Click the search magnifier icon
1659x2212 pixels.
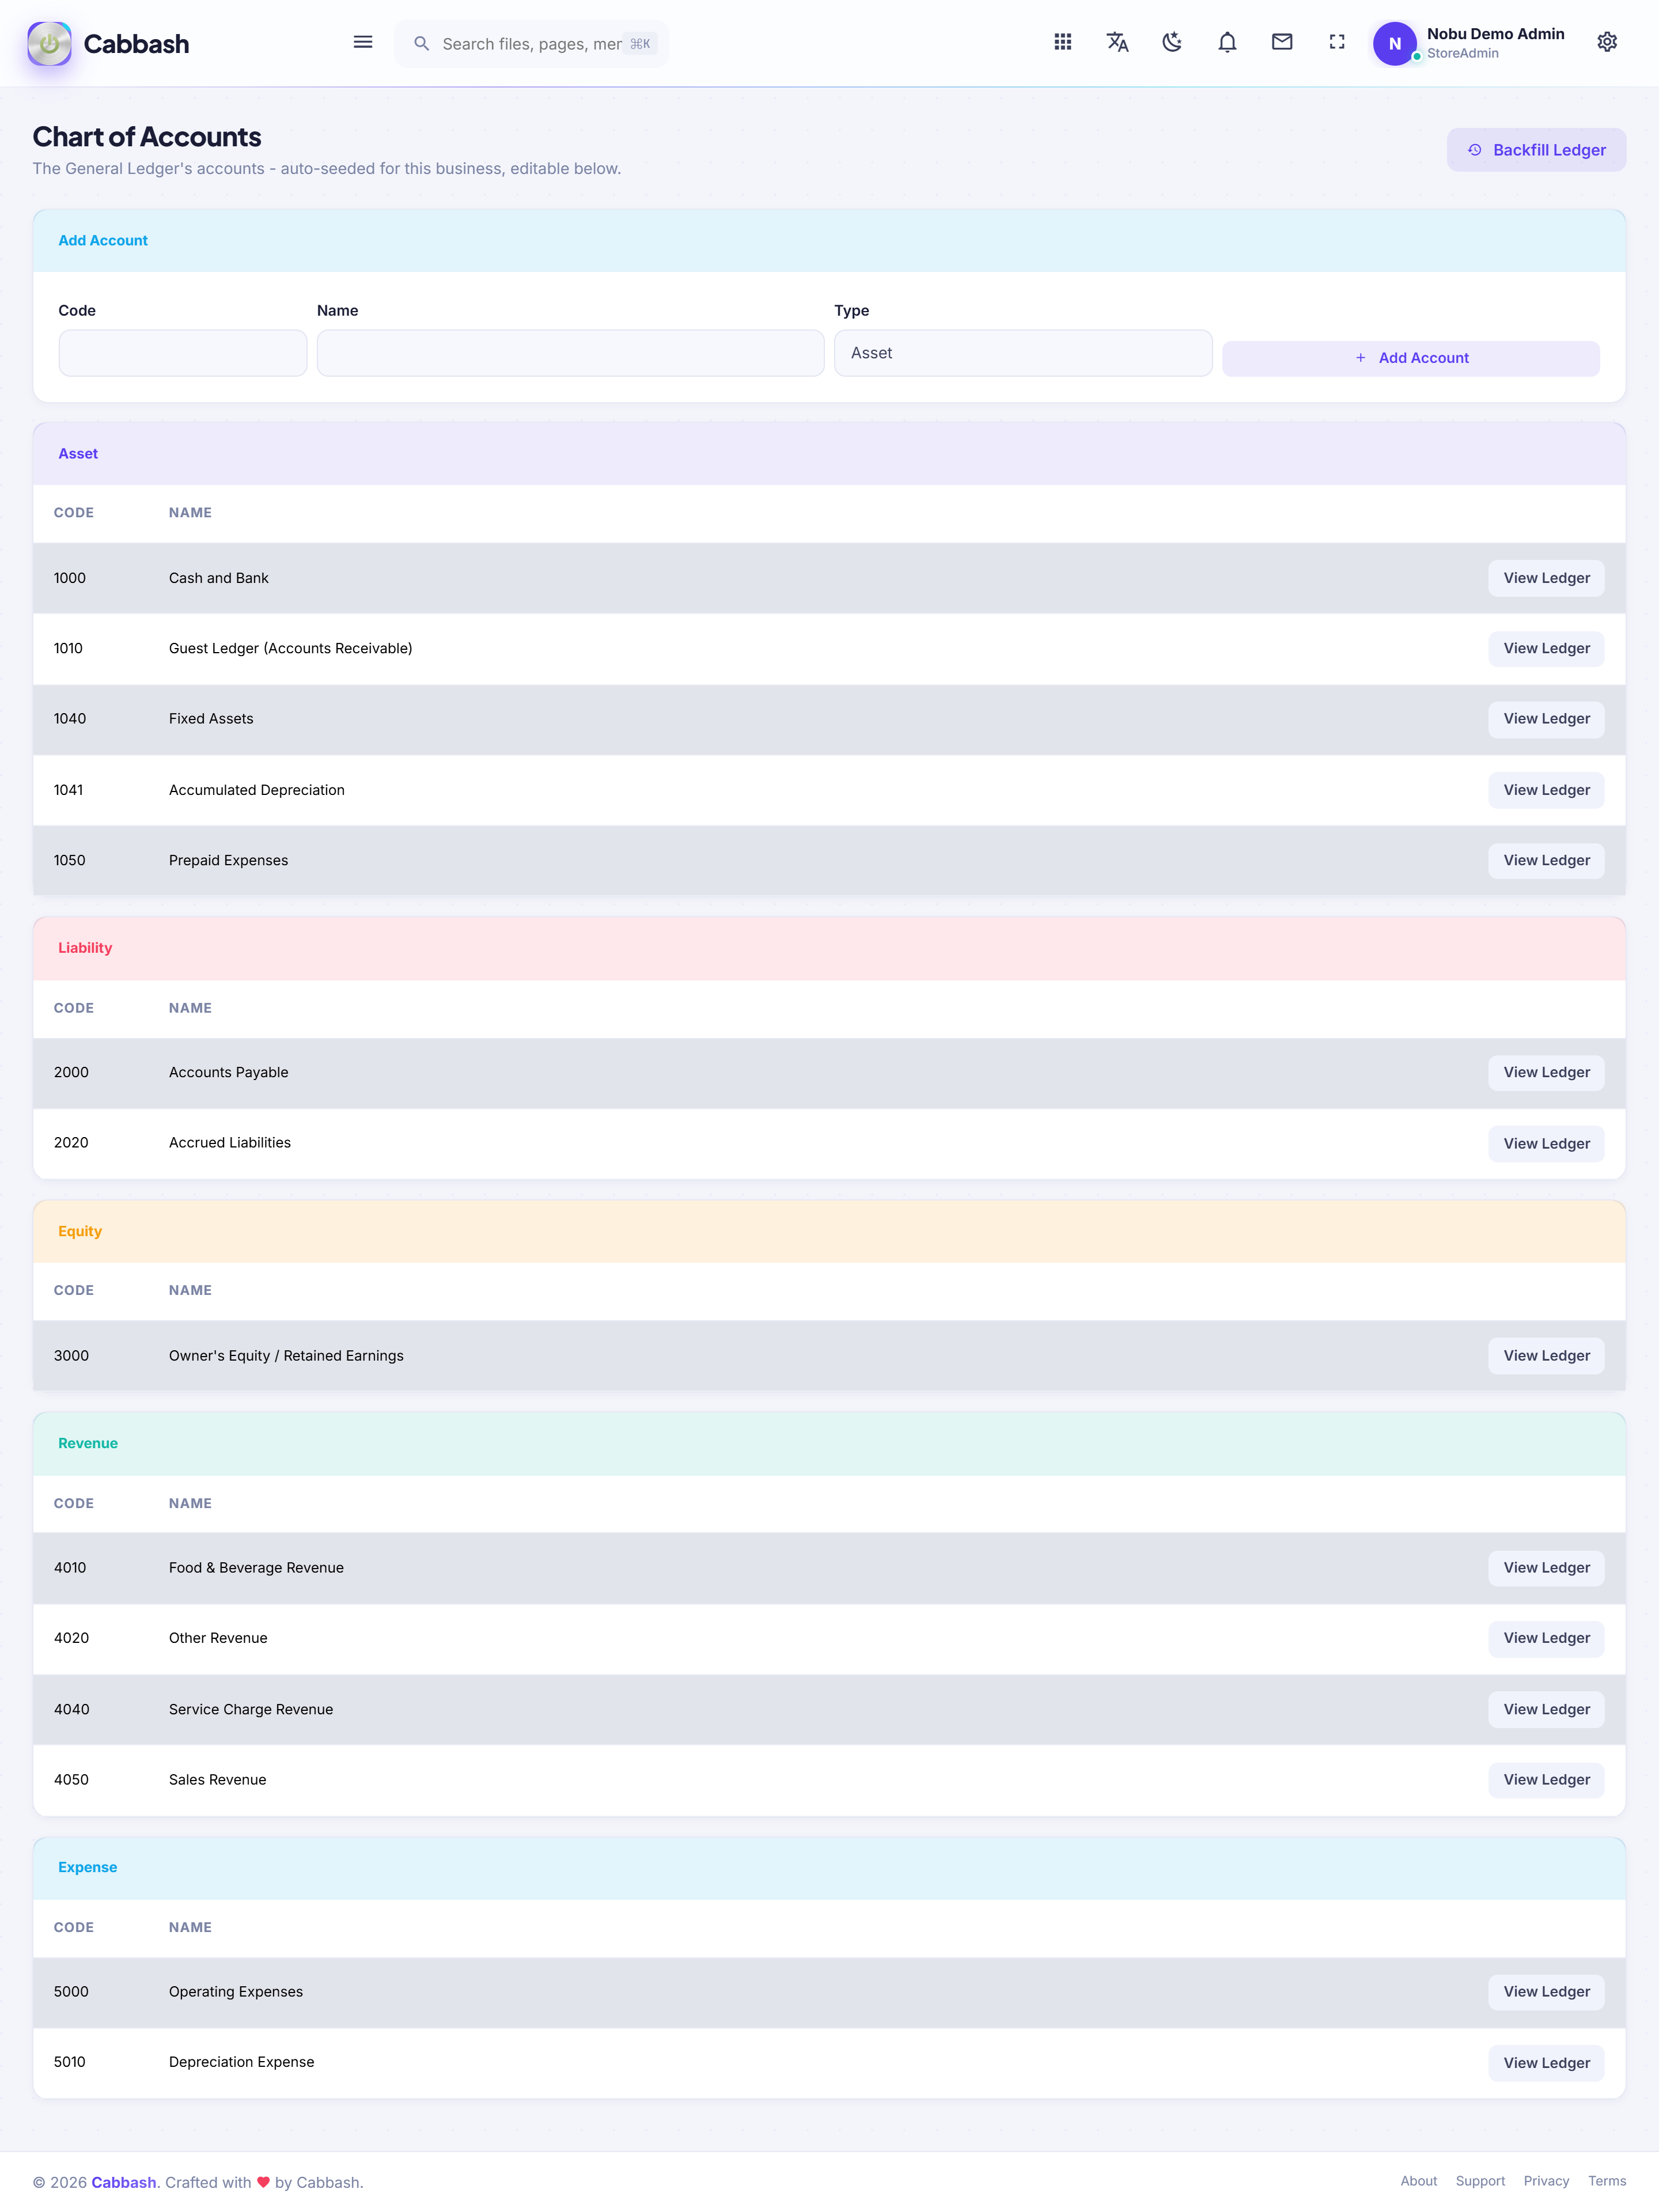tap(422, 44)
